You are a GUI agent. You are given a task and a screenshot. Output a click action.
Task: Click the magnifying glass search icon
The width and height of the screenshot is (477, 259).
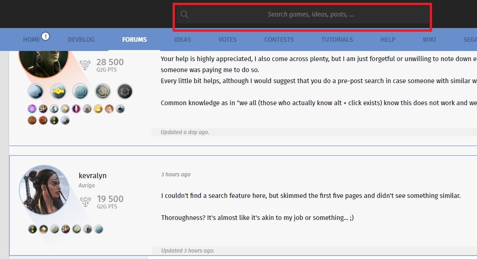(185, 15)
